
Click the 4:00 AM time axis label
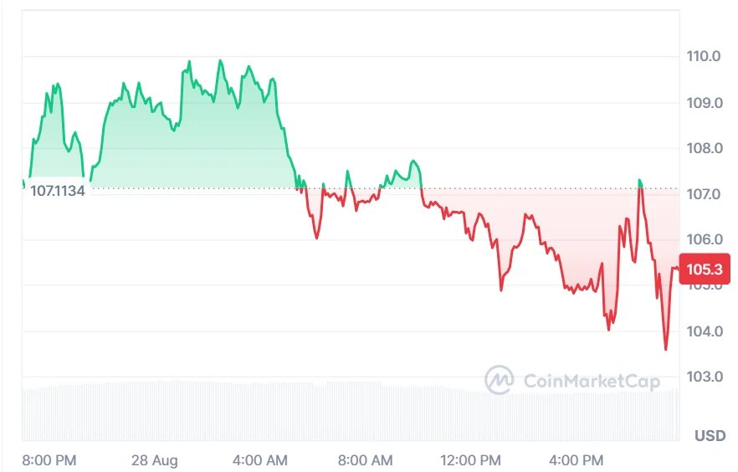point(259,460)
